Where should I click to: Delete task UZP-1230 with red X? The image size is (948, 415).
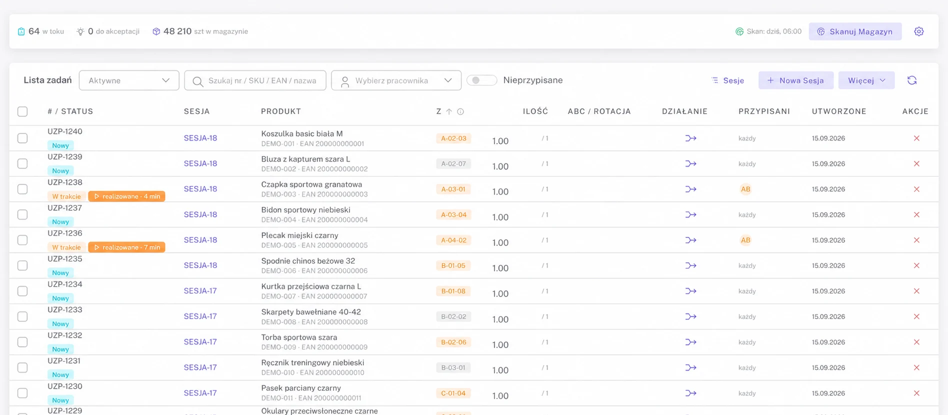tap(916, 393)
